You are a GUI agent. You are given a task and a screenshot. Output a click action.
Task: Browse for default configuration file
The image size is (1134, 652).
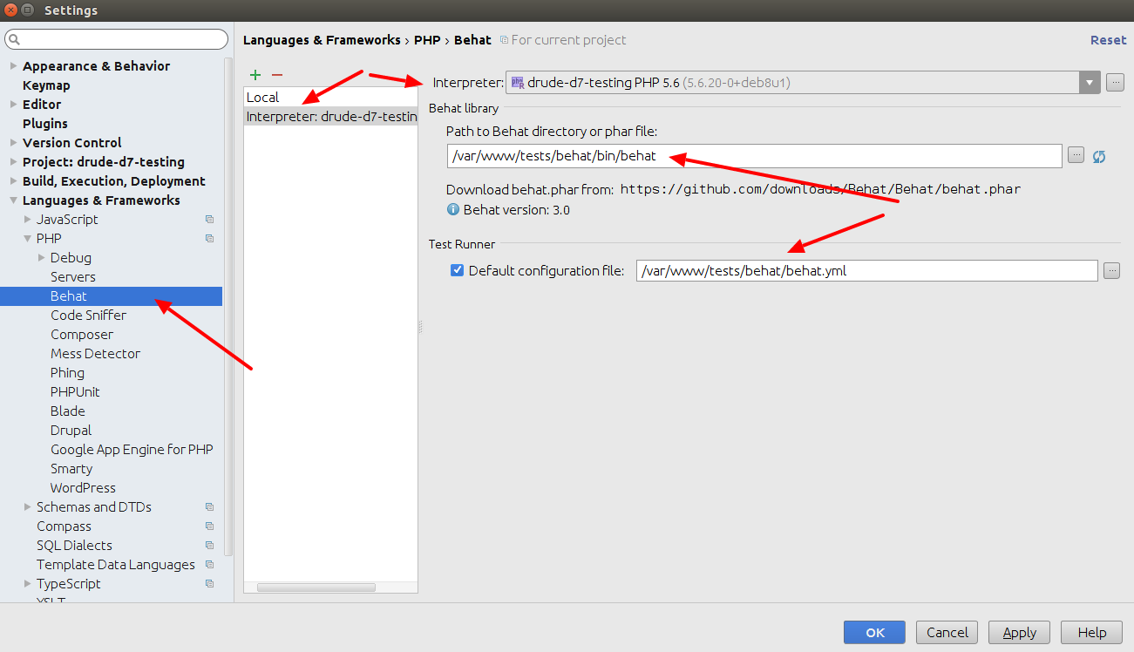point(1111,270)
